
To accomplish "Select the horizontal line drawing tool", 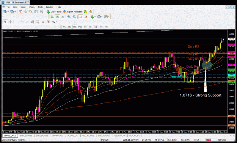I will tap(22, 22).
